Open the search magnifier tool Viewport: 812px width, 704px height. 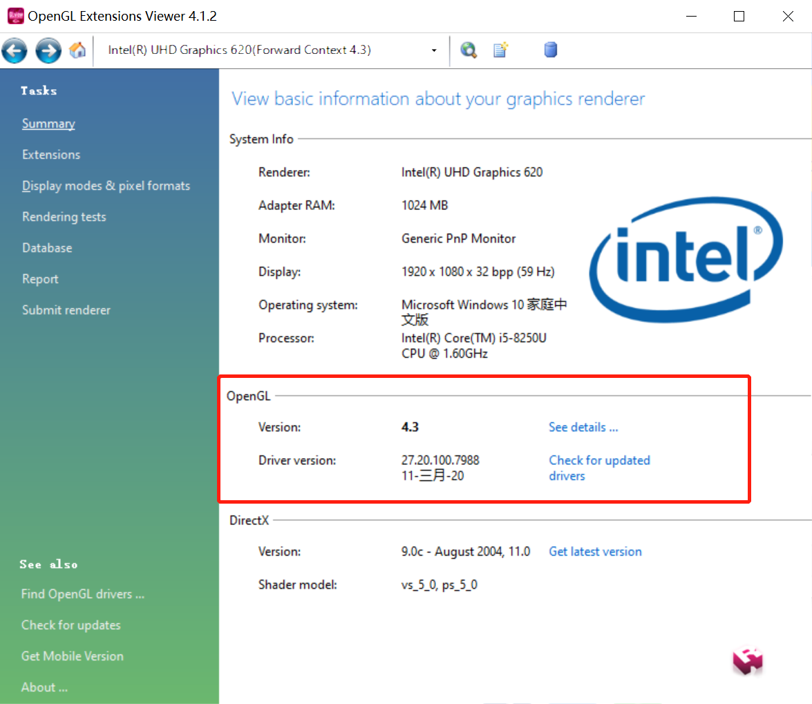click(x=469, y=50)
